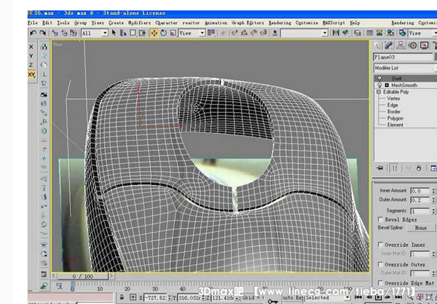This screenshot has width=437, height=304.
Task: Select the Vertex sub-object level
Action: click(x=394, y=98)
